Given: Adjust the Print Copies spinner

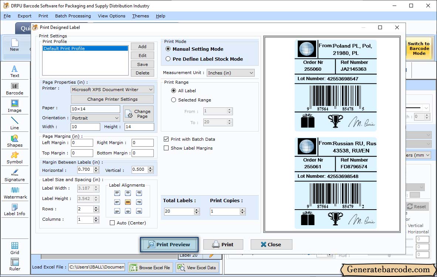Looking at the screenshot, I should 243,211.
